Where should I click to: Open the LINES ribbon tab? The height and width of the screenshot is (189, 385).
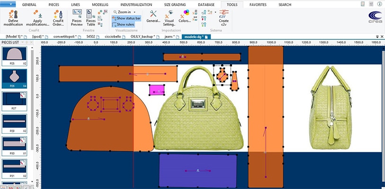[75, 5]
